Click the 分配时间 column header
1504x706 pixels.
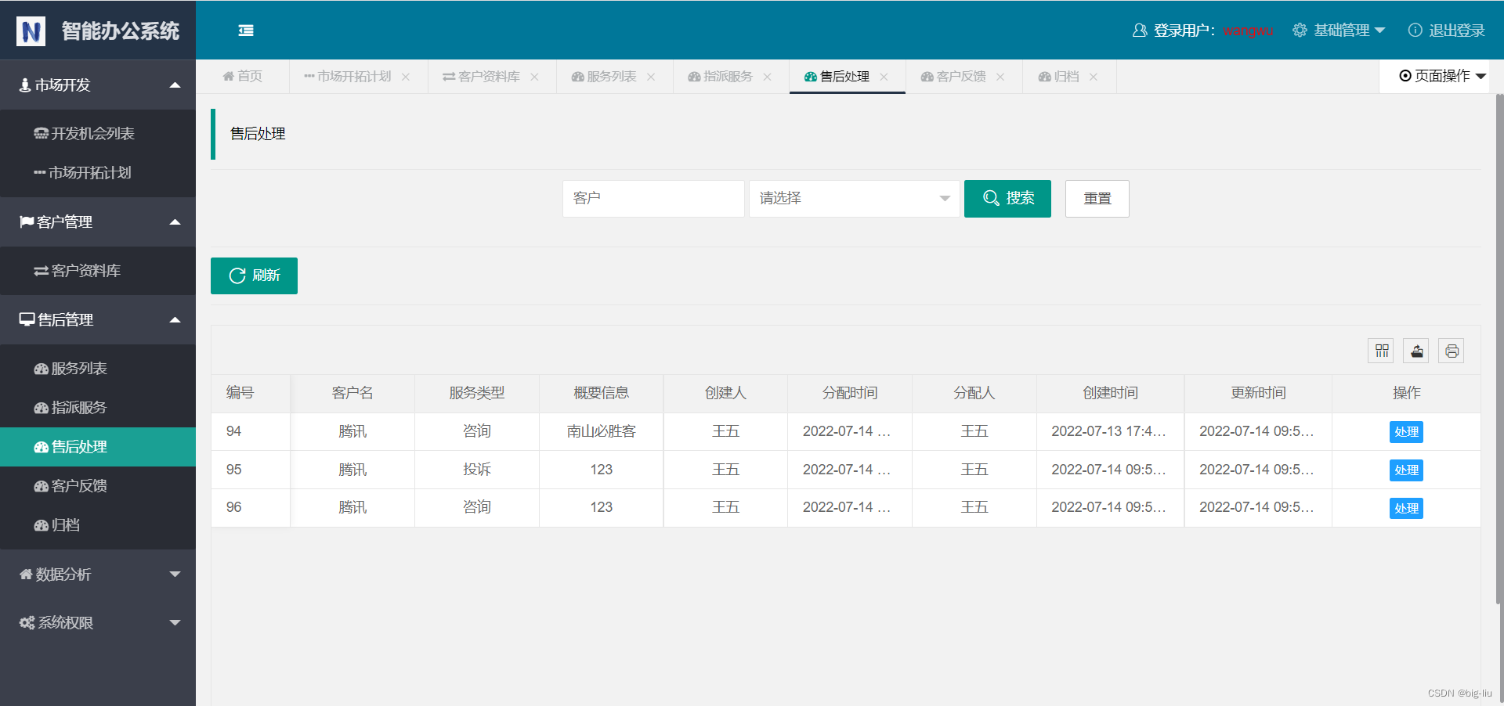pyautogui.click(x=850, y=393)
